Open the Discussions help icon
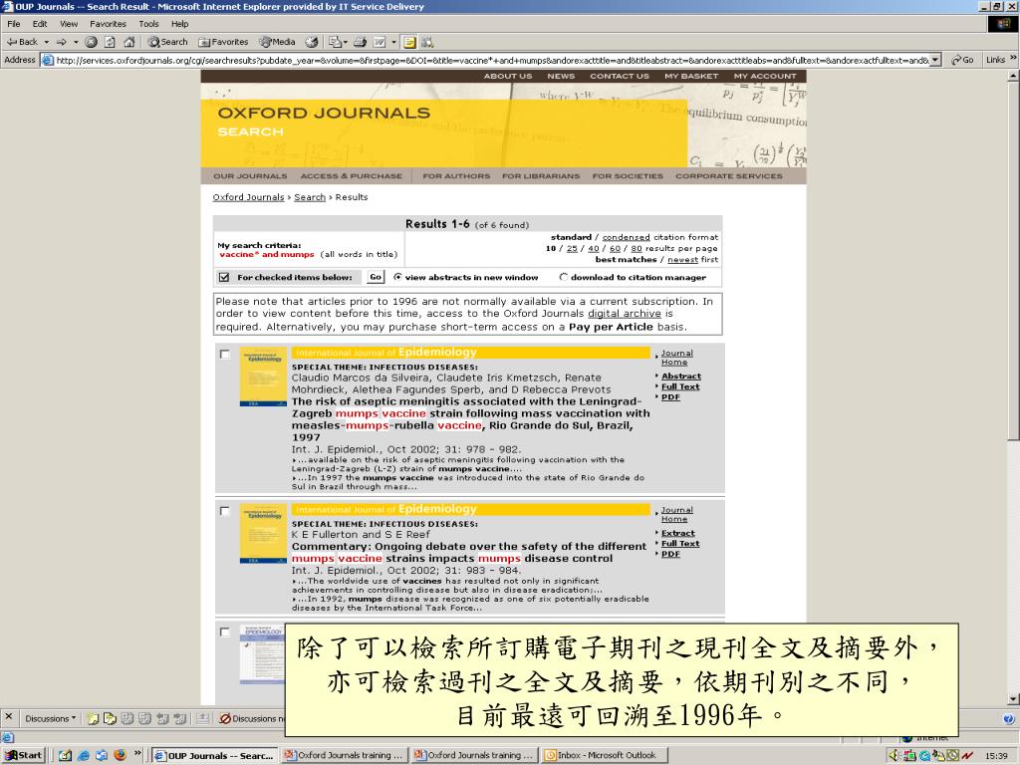Viewport: 1020px width, 765px height. click(1008, 718)
